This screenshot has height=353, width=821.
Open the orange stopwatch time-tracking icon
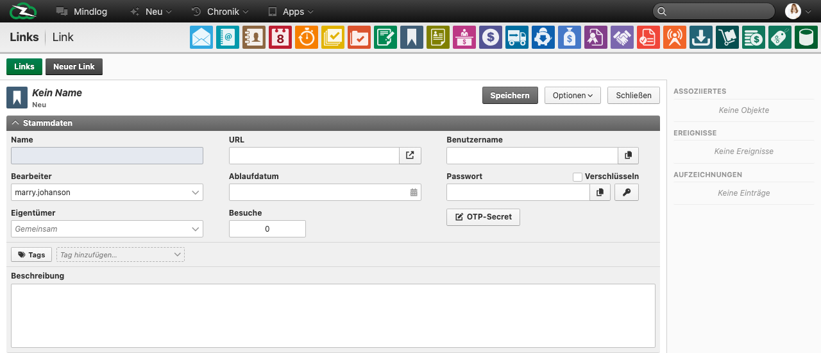(x=307, y=37)
